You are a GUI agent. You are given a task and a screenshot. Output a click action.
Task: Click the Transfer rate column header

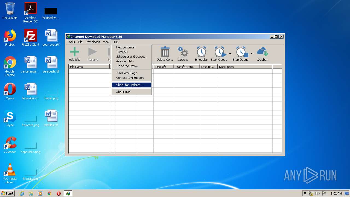[x=187, y=67]
